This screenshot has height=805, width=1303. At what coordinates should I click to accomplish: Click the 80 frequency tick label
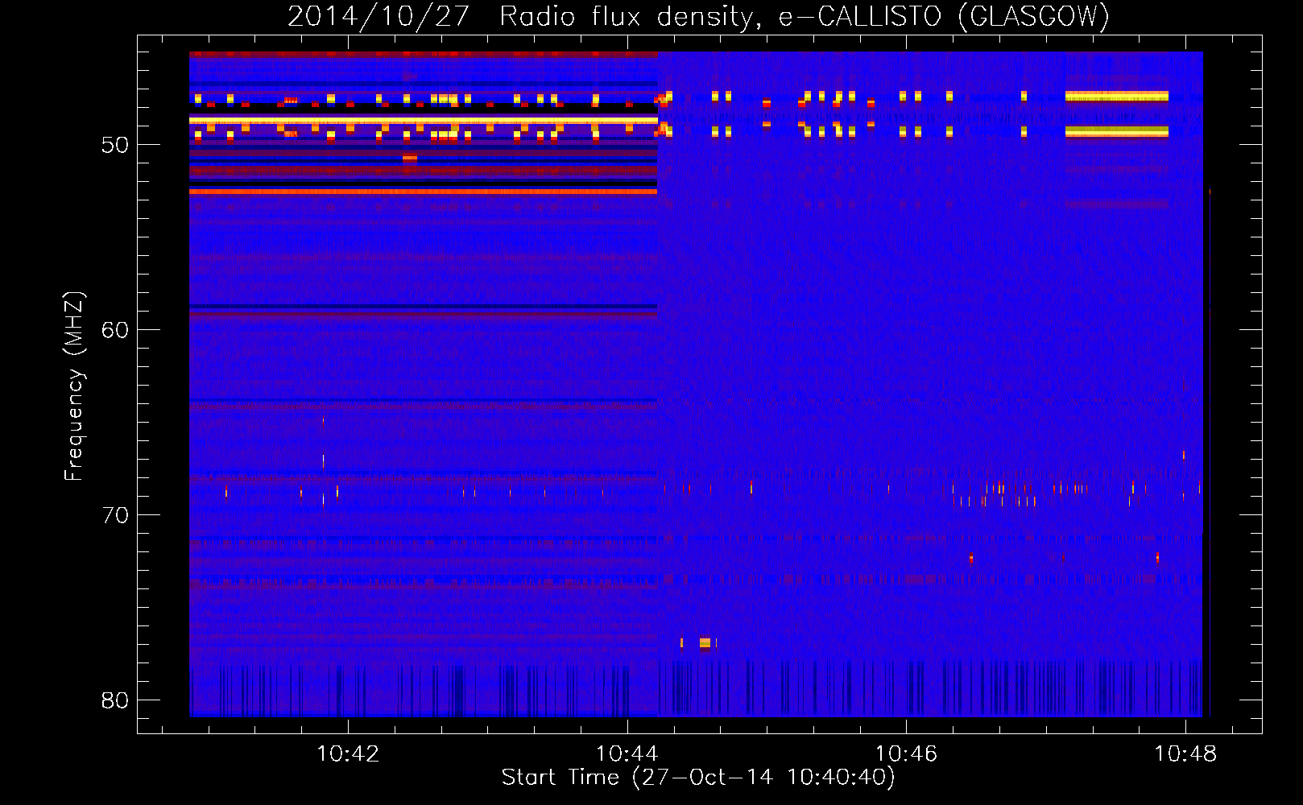[x=115, y=700]
